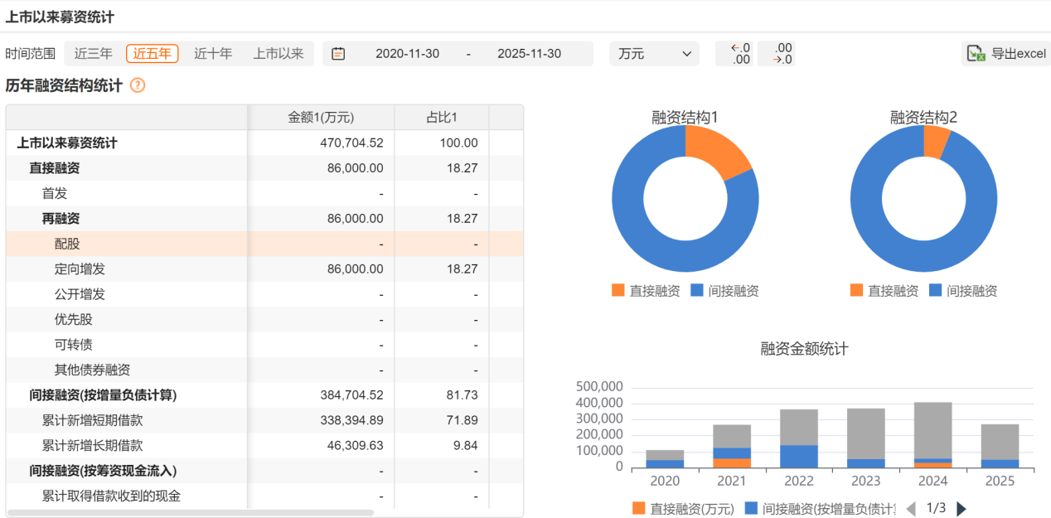Choose the 上市以来 time range

(x=278, y=54)
